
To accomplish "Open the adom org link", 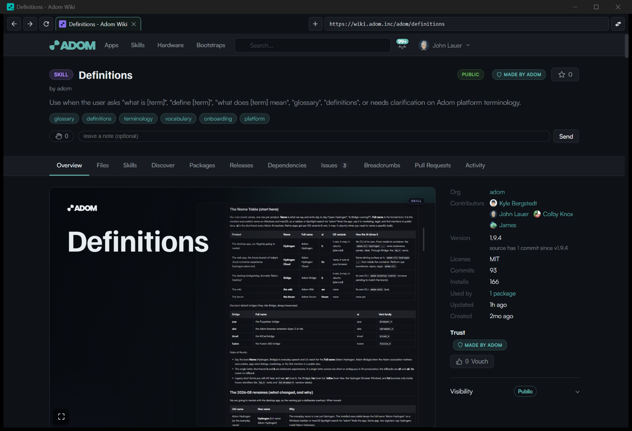I will point(497,192).
